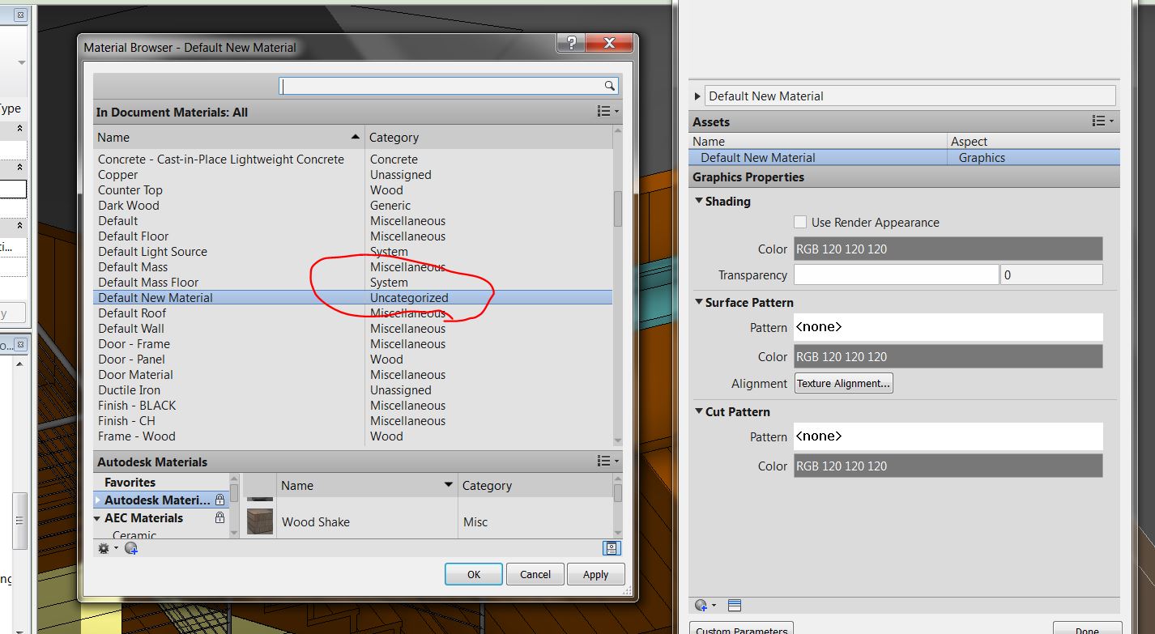Click the document materials list scrollbar
This screenshot has width=1155, height=634.
tap(618, 209)
